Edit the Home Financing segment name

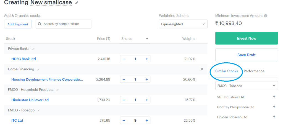point(38,69)
